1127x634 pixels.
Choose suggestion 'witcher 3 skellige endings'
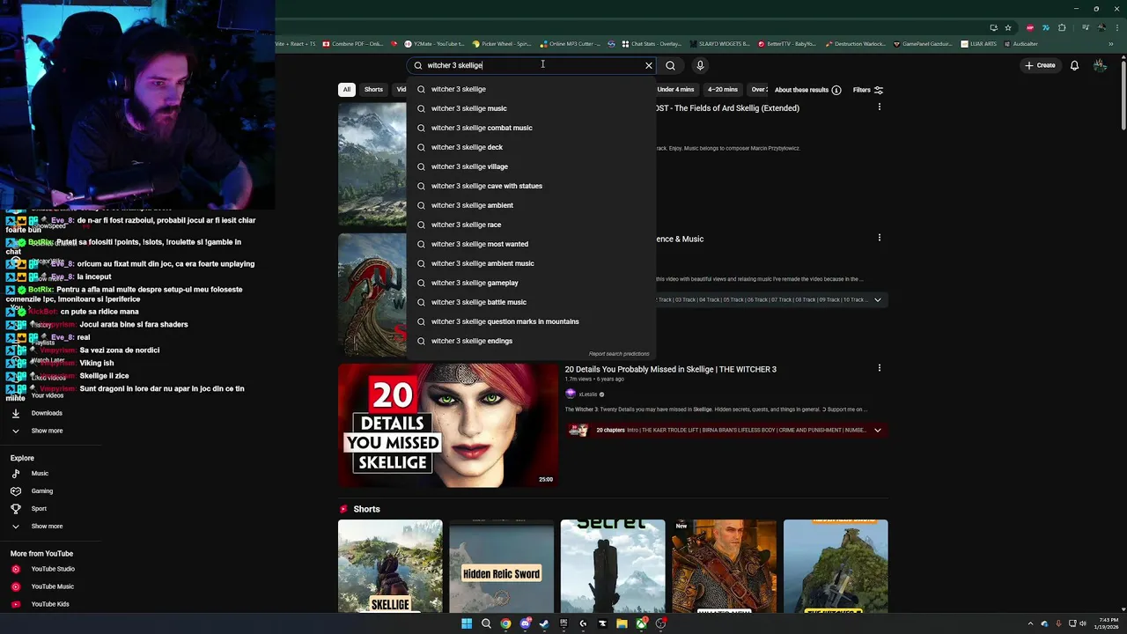531,341
